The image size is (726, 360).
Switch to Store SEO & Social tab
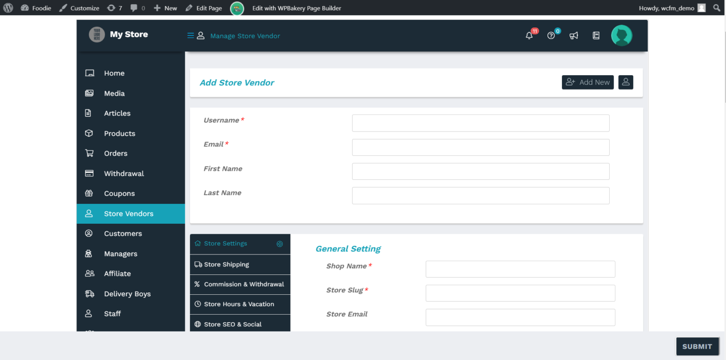[240, 324]
